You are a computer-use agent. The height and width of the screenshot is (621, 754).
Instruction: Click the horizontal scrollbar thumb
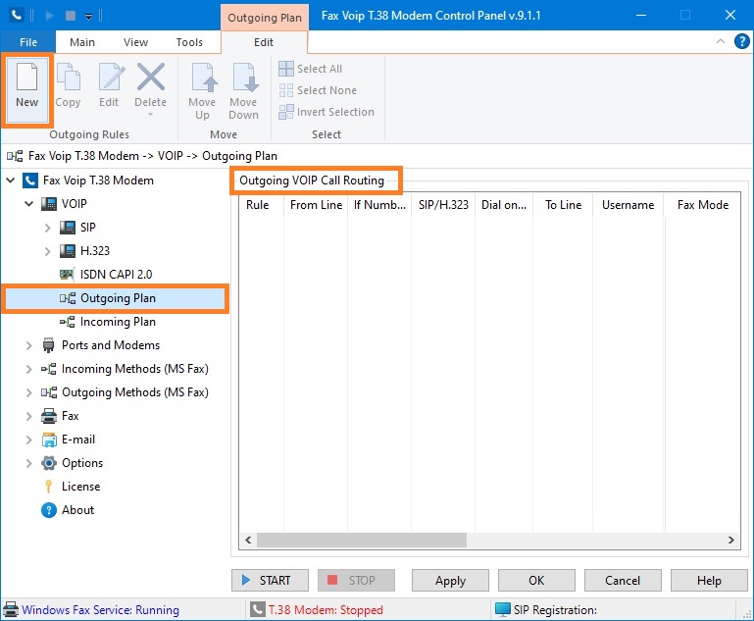(362, 540)
